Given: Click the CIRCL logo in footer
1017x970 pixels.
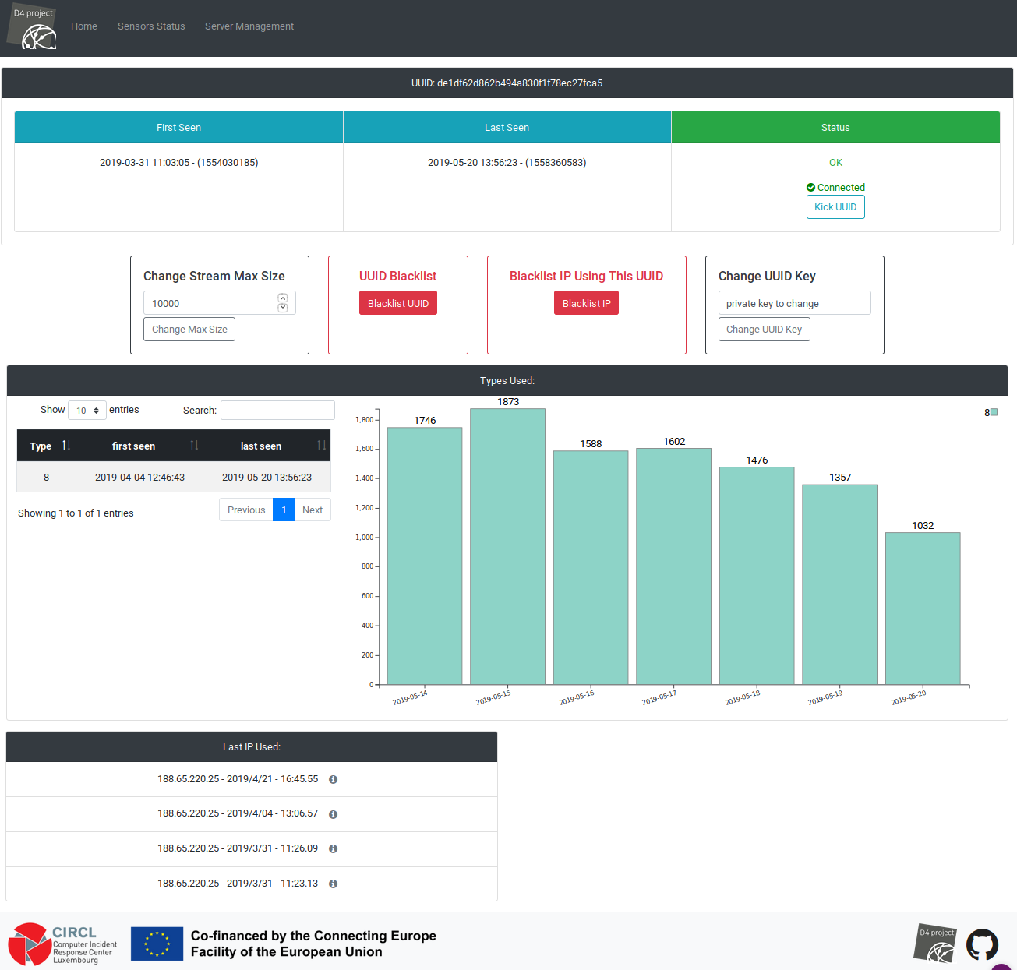Looking at the screenshot, I should coord(62,944).
